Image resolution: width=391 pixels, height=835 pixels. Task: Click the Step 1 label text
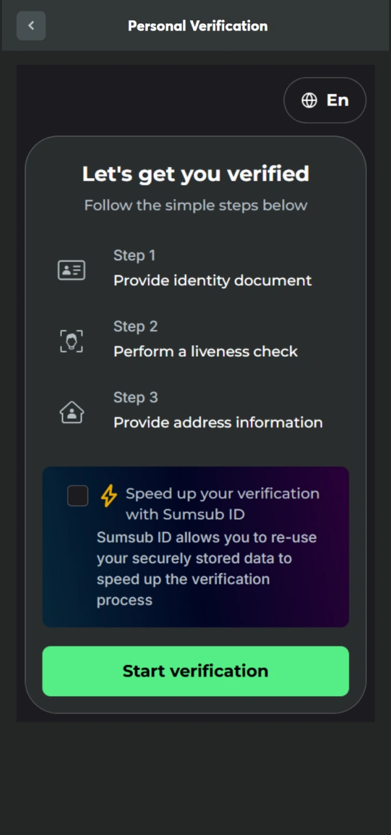click(134, 255)
